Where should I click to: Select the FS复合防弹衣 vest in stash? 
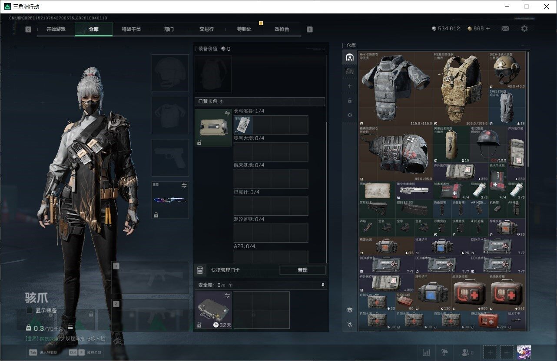(x=461, y=89)
